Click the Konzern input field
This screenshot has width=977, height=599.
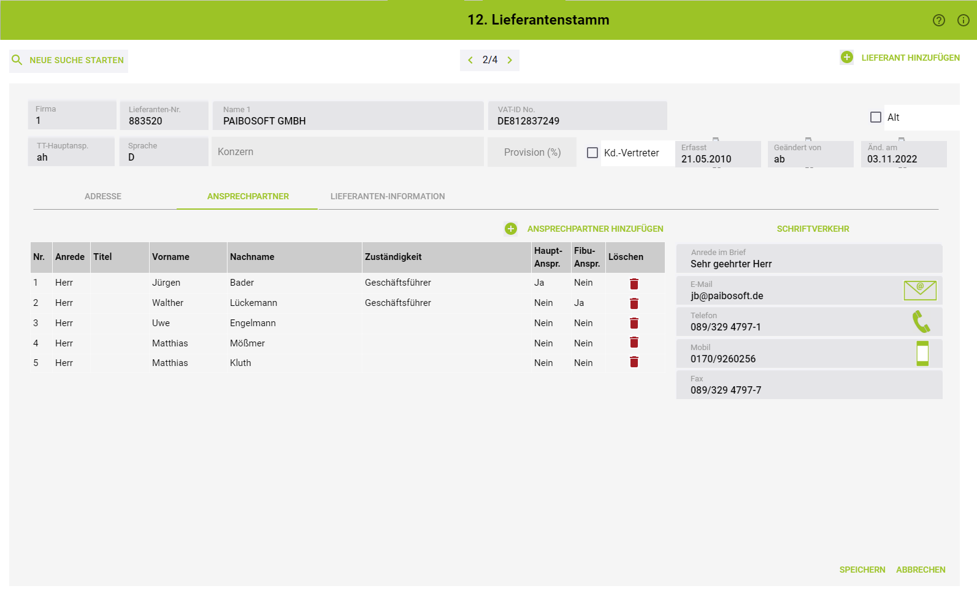tap(348, 152)
